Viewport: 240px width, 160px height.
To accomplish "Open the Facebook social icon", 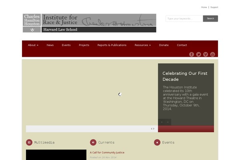I will 192,54.
